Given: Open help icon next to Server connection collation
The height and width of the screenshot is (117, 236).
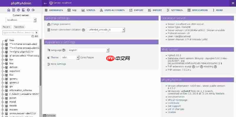Looking at the screenshot, I should coord(83,30).
